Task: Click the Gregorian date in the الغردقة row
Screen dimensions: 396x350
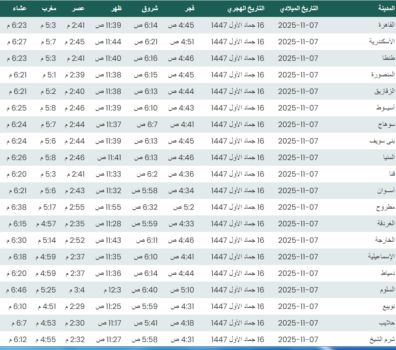Action: (298, 224)
